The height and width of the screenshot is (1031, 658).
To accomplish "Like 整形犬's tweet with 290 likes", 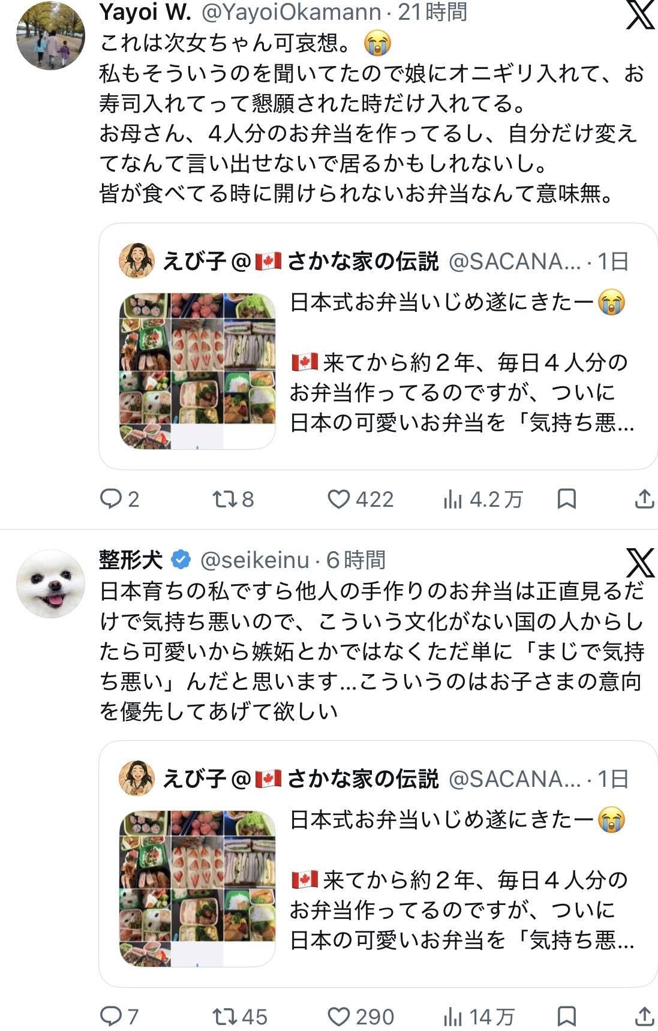I will click(360, 1016).
